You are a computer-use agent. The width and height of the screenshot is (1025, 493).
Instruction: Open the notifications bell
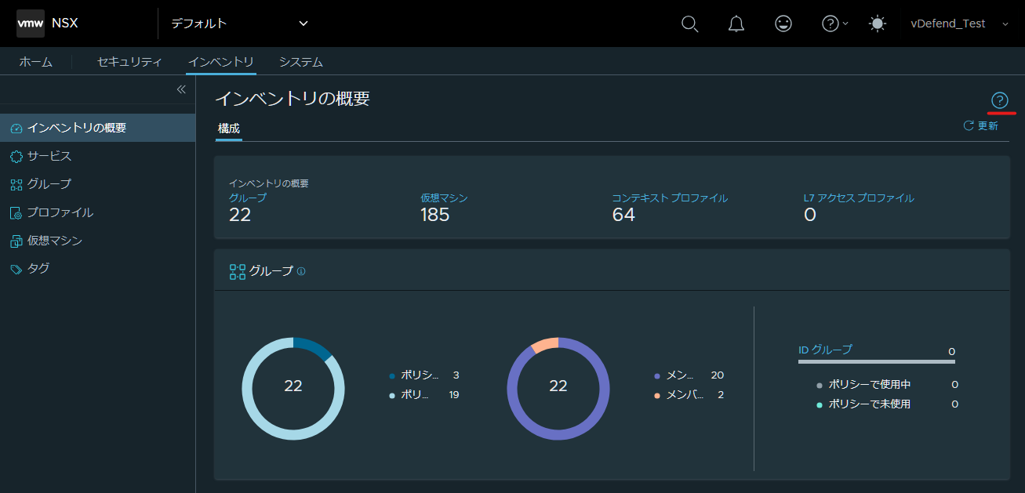pyautogui.click(x=736, y=24)
